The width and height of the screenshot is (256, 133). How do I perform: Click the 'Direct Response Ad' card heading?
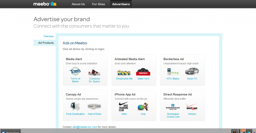click(177, 94)
